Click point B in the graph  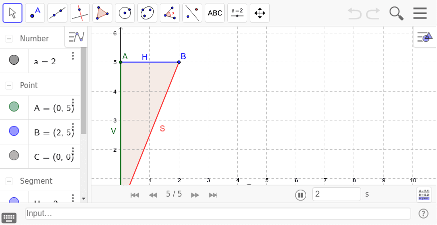coord(179,62)
